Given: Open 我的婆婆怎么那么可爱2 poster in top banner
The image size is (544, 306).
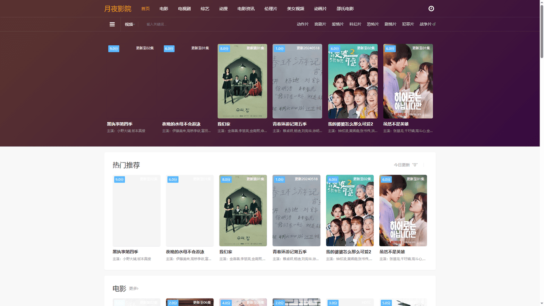Looking at the screenshot, I should [x=353, y=81].
